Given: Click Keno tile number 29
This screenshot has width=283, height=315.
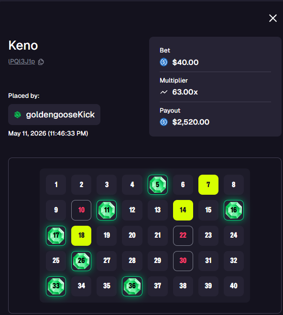Looking at the screenshot, I should pos(158,261).
